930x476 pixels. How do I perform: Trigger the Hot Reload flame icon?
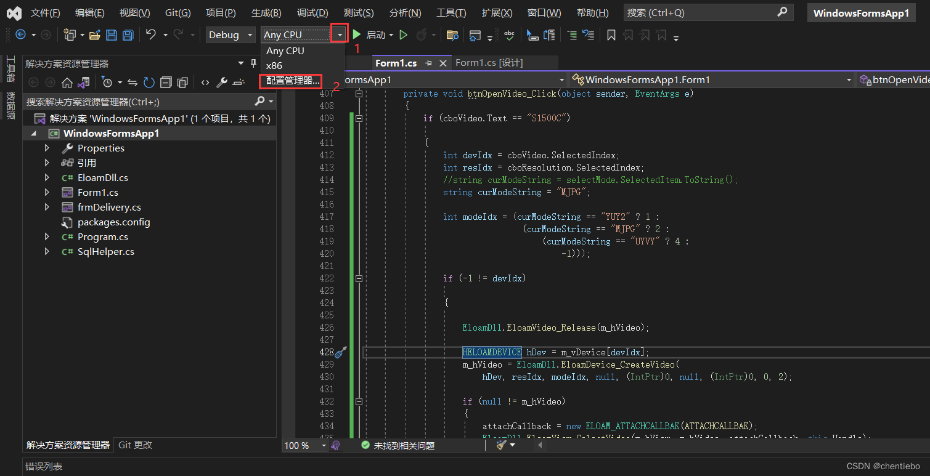(x=421, y=34)
